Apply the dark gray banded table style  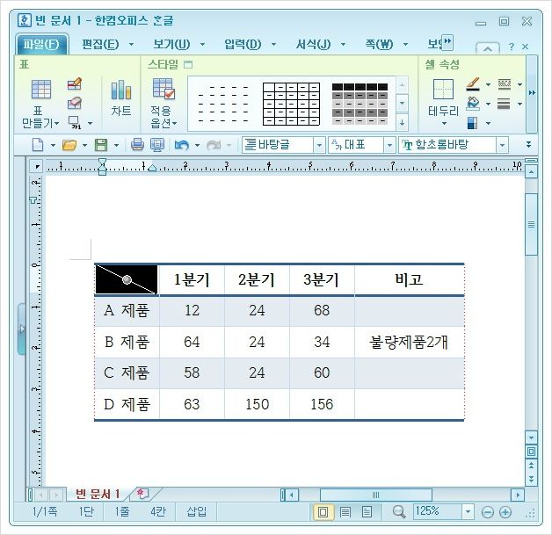pos(360,104)
